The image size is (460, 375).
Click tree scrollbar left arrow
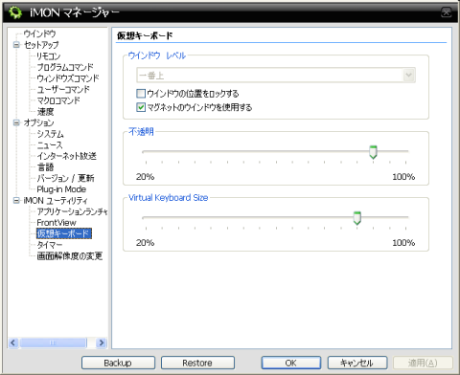point(13,342)
